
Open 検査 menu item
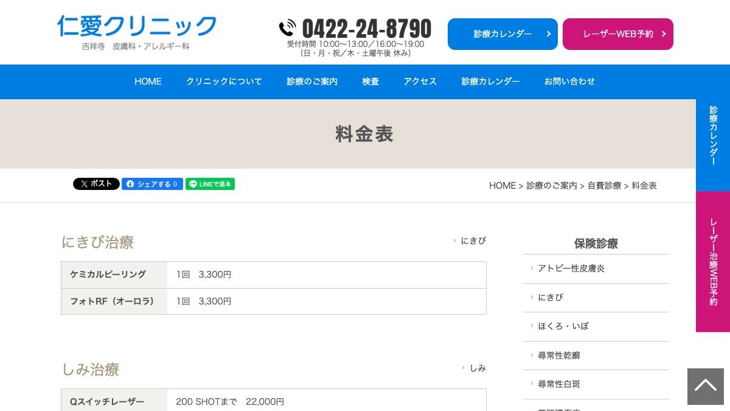point(370,82)
